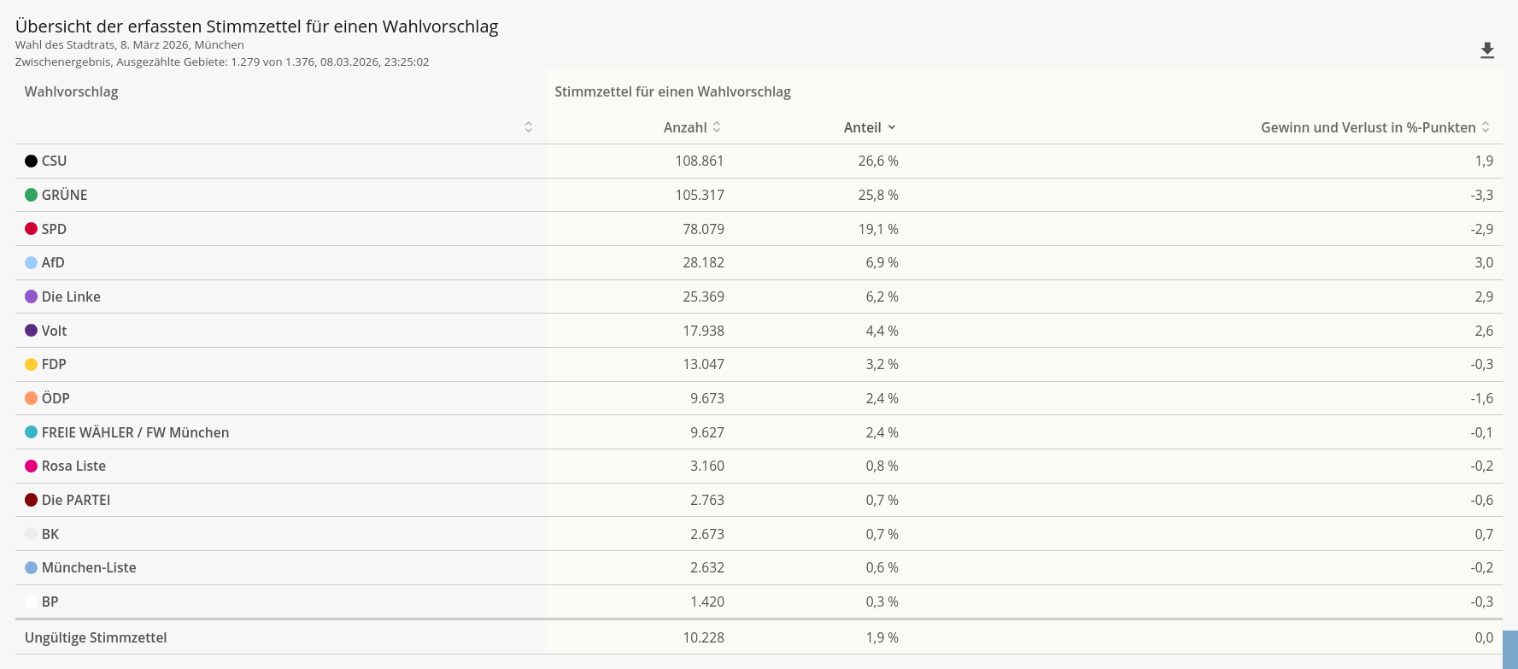This screenshot has width=1518, height=669.
Task: Click the Stimmzettel für einen Wahlvorschlag header
Action: [x=672, y=91]
